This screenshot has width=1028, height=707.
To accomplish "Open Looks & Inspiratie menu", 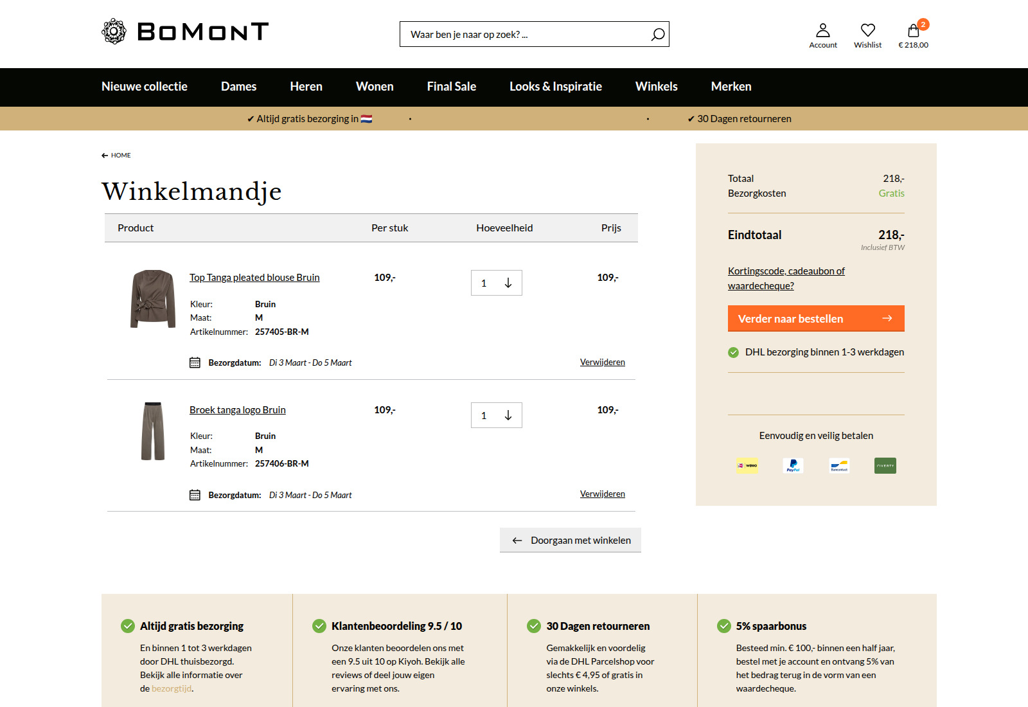I will tap(555, 87).
